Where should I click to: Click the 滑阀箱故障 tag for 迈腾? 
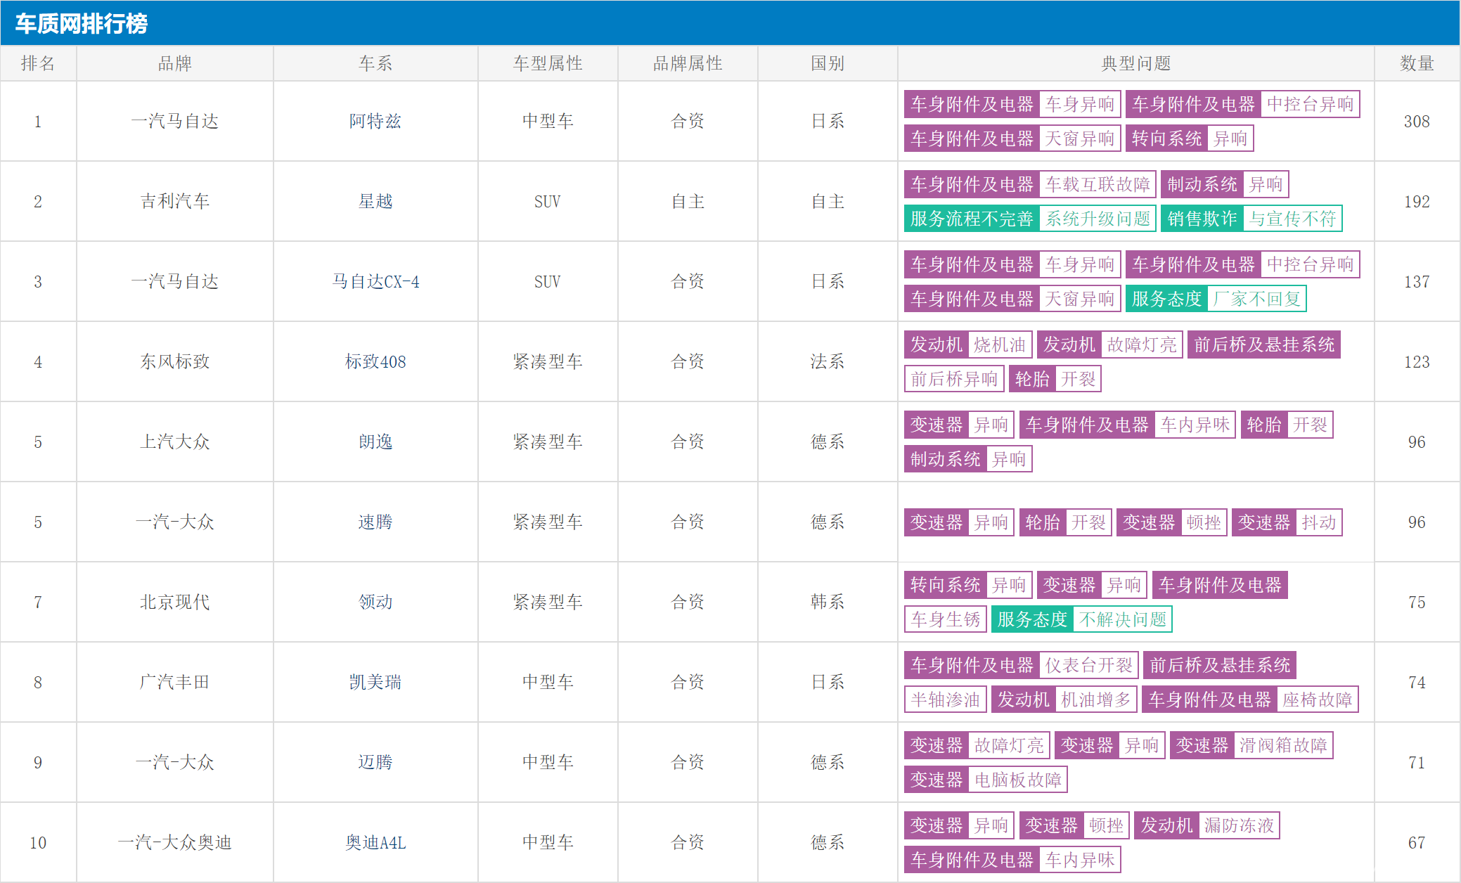tap(1283, 745)
